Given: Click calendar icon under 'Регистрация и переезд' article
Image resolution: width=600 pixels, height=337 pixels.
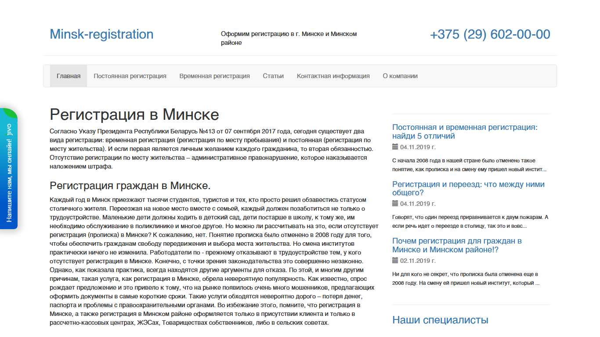Looking at the screenshot, I should pos(395,204).
